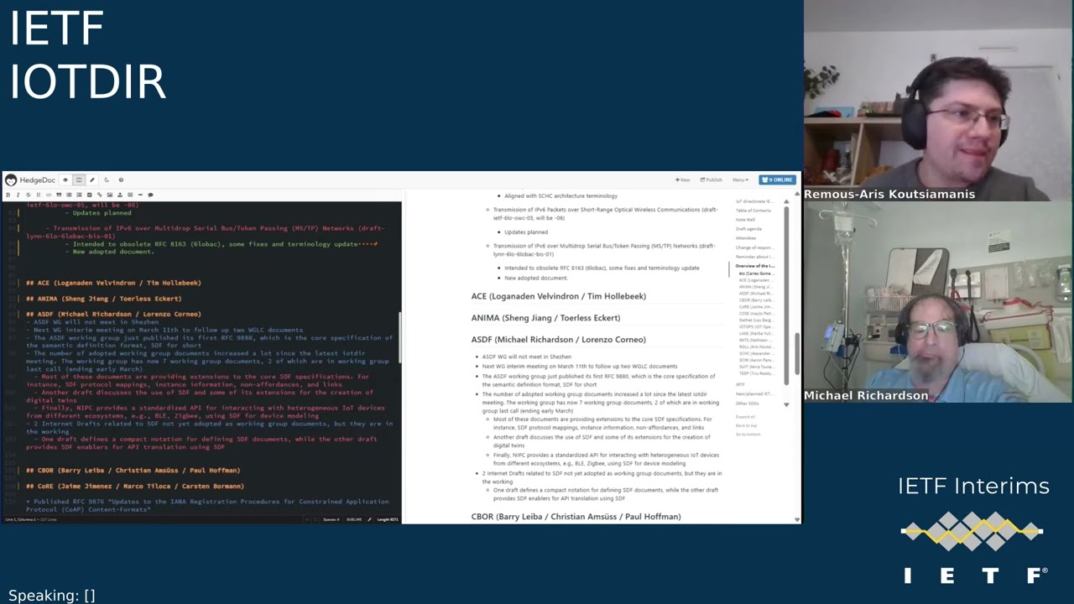Apply strikethrough formatting
This screenshot has width=1074, height=604.
point(29,195)
